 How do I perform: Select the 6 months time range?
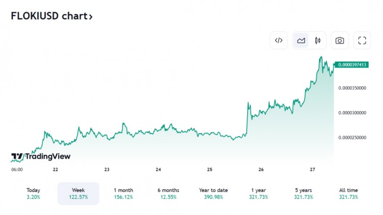[169, 194]
